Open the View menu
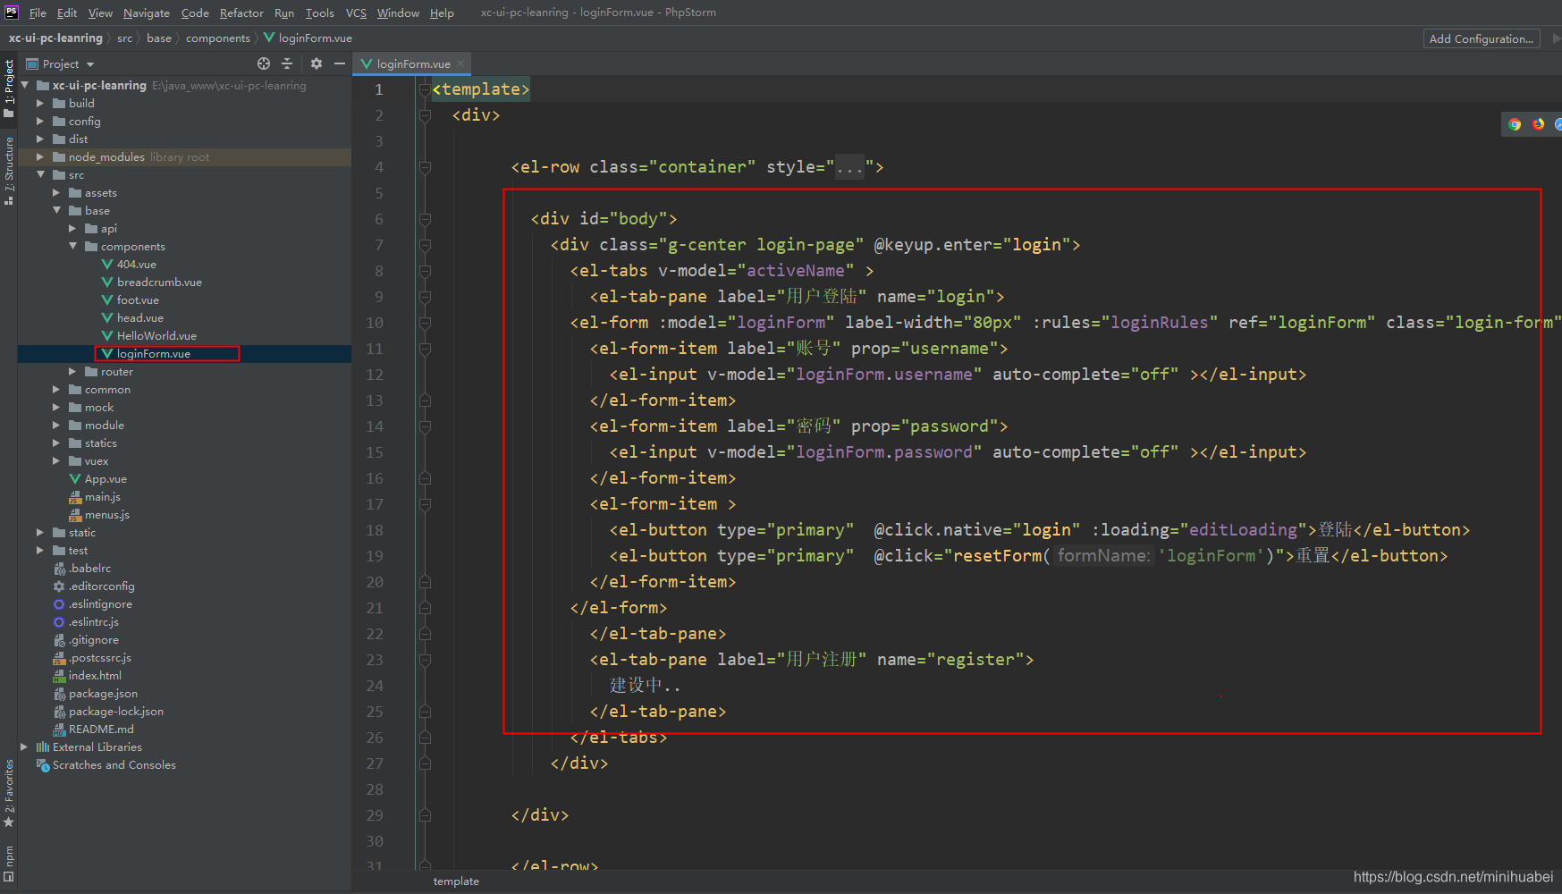Screen dimensions: 1562x894 [x=100, y=13]
